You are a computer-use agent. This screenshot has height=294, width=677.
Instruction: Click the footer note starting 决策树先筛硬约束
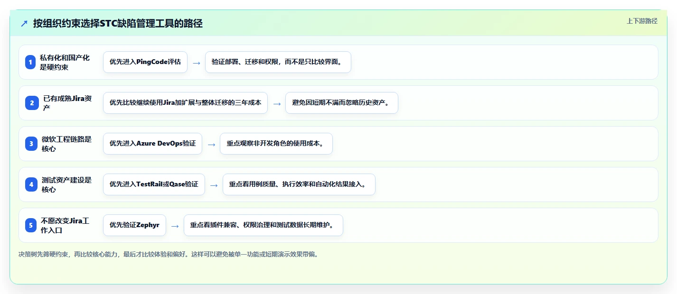[x=168, y=254]
